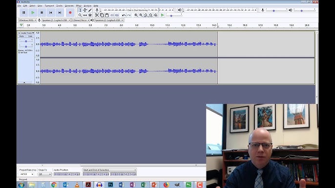Open Google Chrome from the taskbar
This screenshot has height=188, width=335.
click(x=54, y=185)
